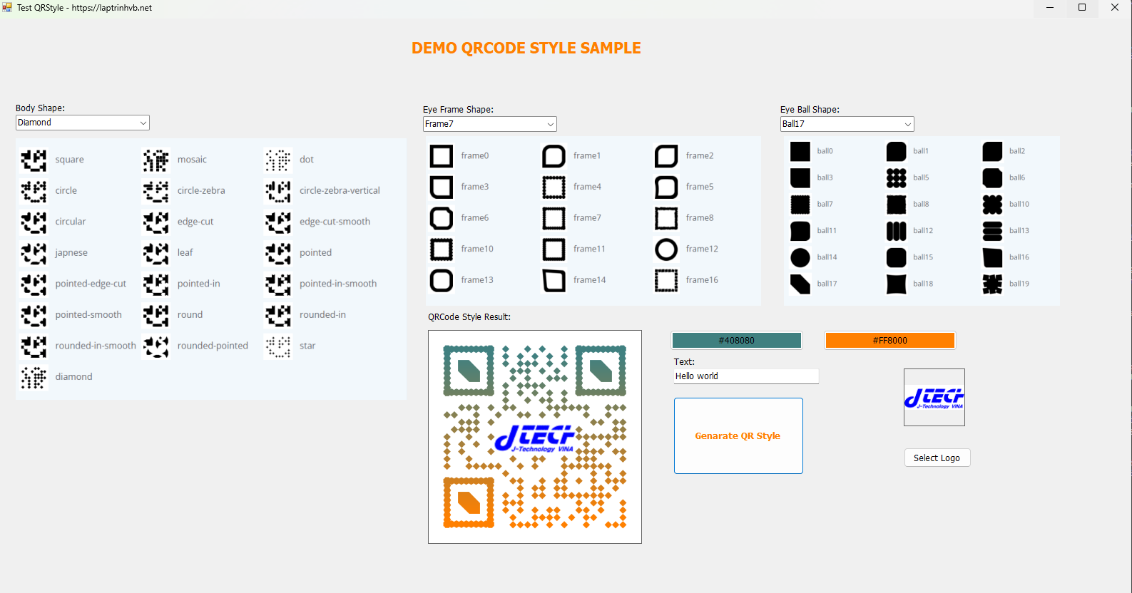Click the 'frame5' label
Image resolution: width=1132 pixels, height=593 pixels.
[x=700, y=187]
